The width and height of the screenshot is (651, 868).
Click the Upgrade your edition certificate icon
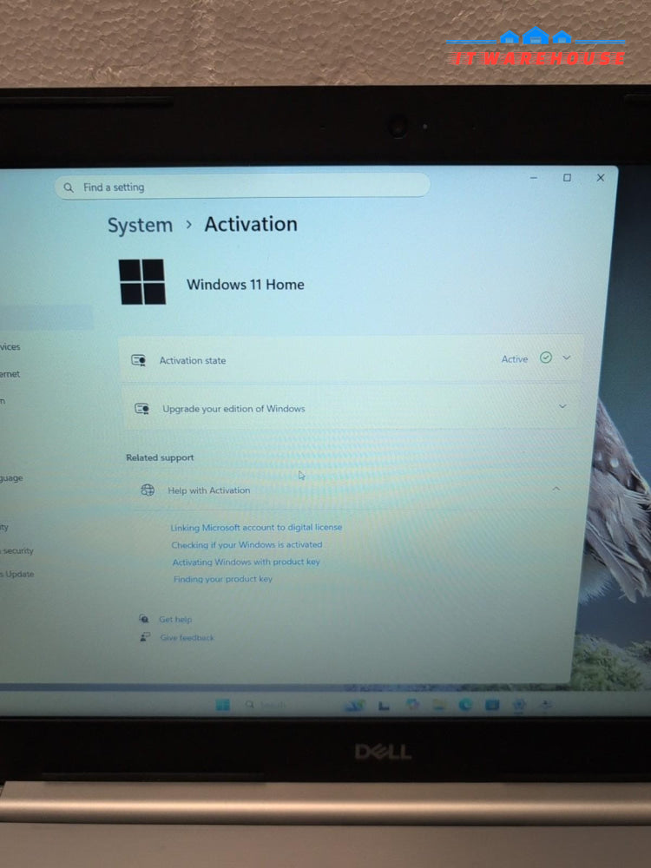(141, 409)
